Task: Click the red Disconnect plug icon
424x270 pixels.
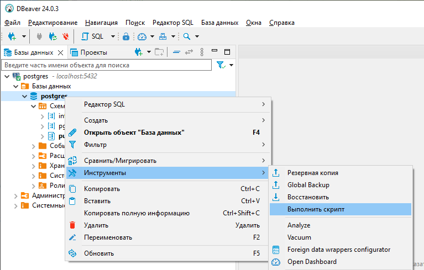Action: point(65,36)
